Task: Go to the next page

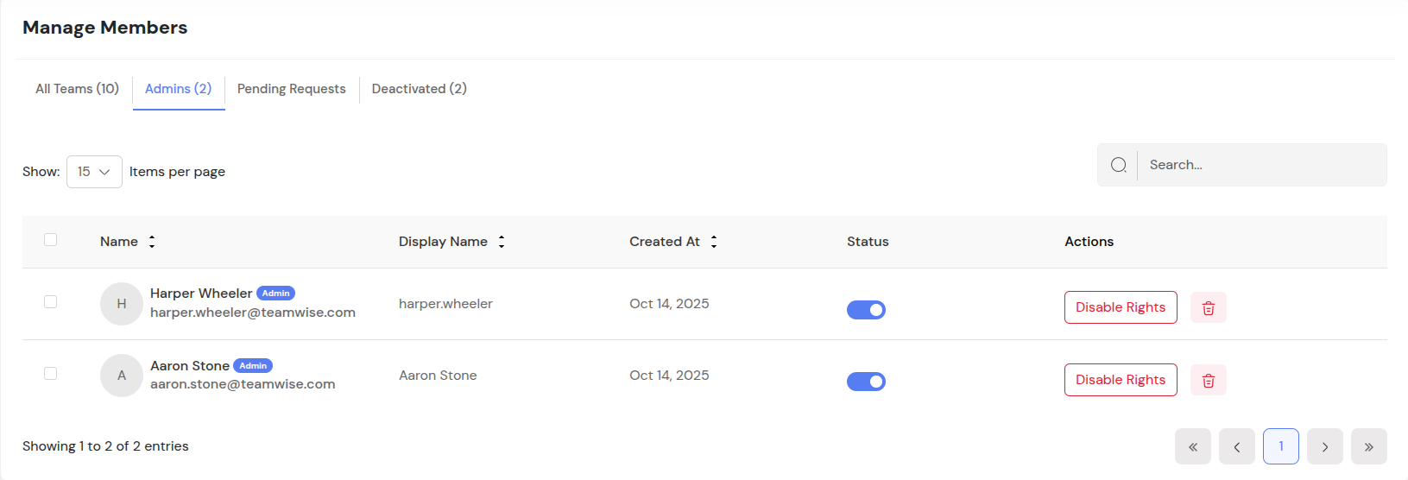Action: (1324, 446)
